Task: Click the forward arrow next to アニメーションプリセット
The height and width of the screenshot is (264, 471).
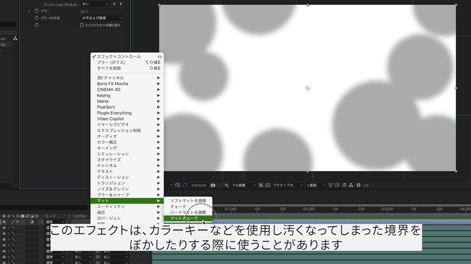Action: [x=120, y=4]
